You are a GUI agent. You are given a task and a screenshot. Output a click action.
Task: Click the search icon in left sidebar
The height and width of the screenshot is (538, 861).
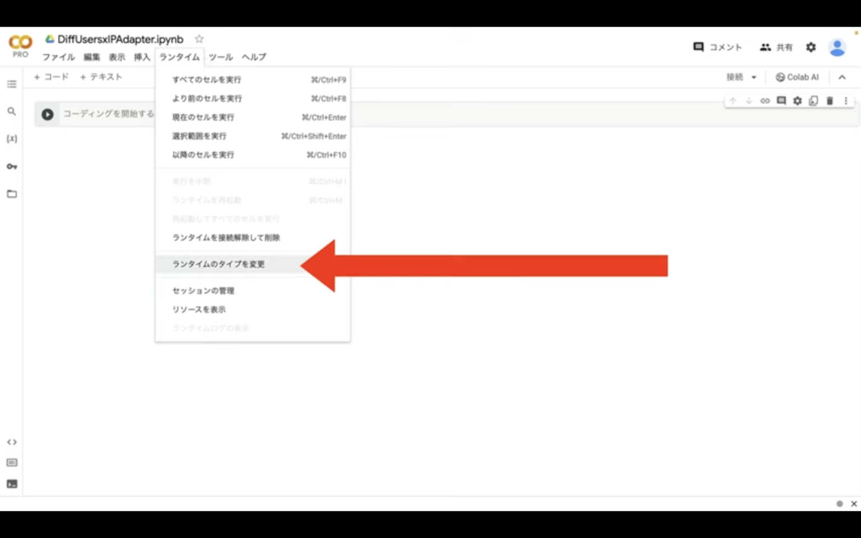[x=12, y=112]
